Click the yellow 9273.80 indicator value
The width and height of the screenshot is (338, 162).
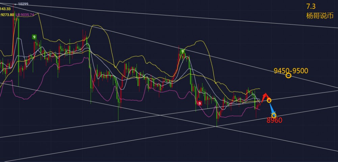coord(7,15)
